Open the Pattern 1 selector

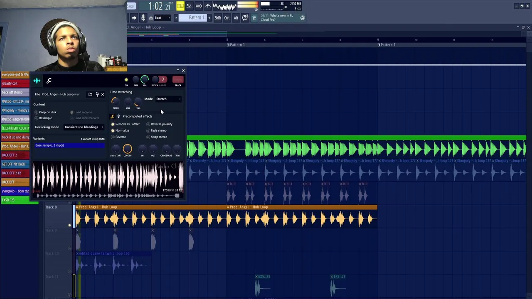click(192, 18)
